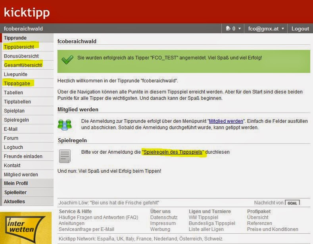Click the Profipaket footer heading

click(x=259, y=212)
